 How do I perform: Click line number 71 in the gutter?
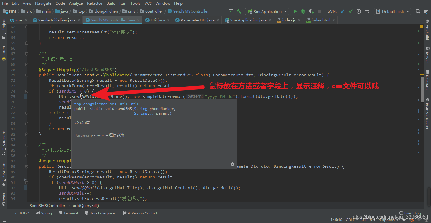point(13,75)
